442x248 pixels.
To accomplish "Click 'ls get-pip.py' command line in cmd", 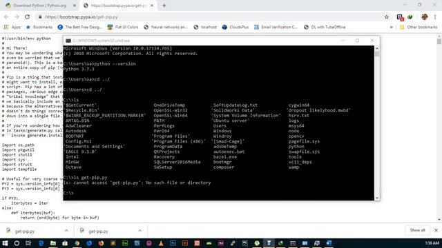I will click(x=86, y=178).
